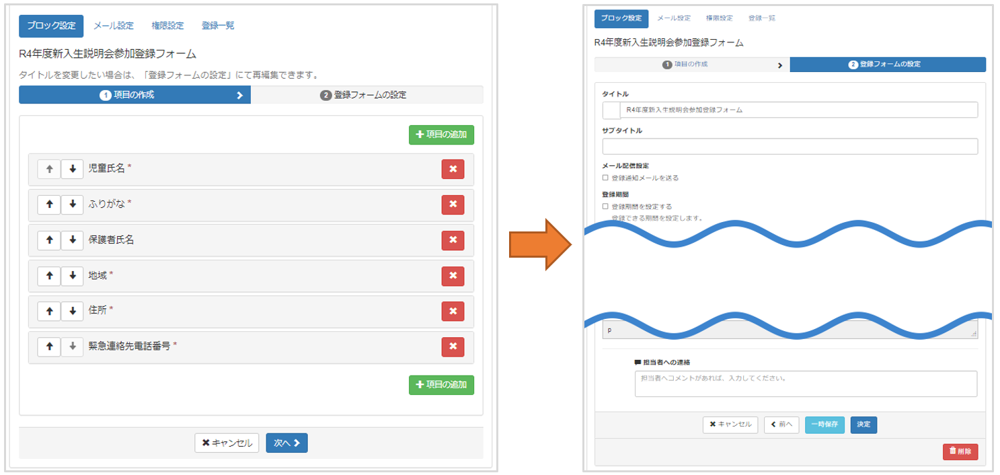Viewport: 1000px width, 475px height.
Task: Move 住所 item down with arrow
Action: pyautogui.click(x=72, y=311)
